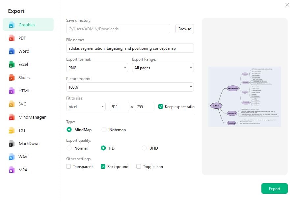This screenshot has height=202, width=294.
Task: Enable the Toggle icon checkbox
Action: tap(139, 166)
